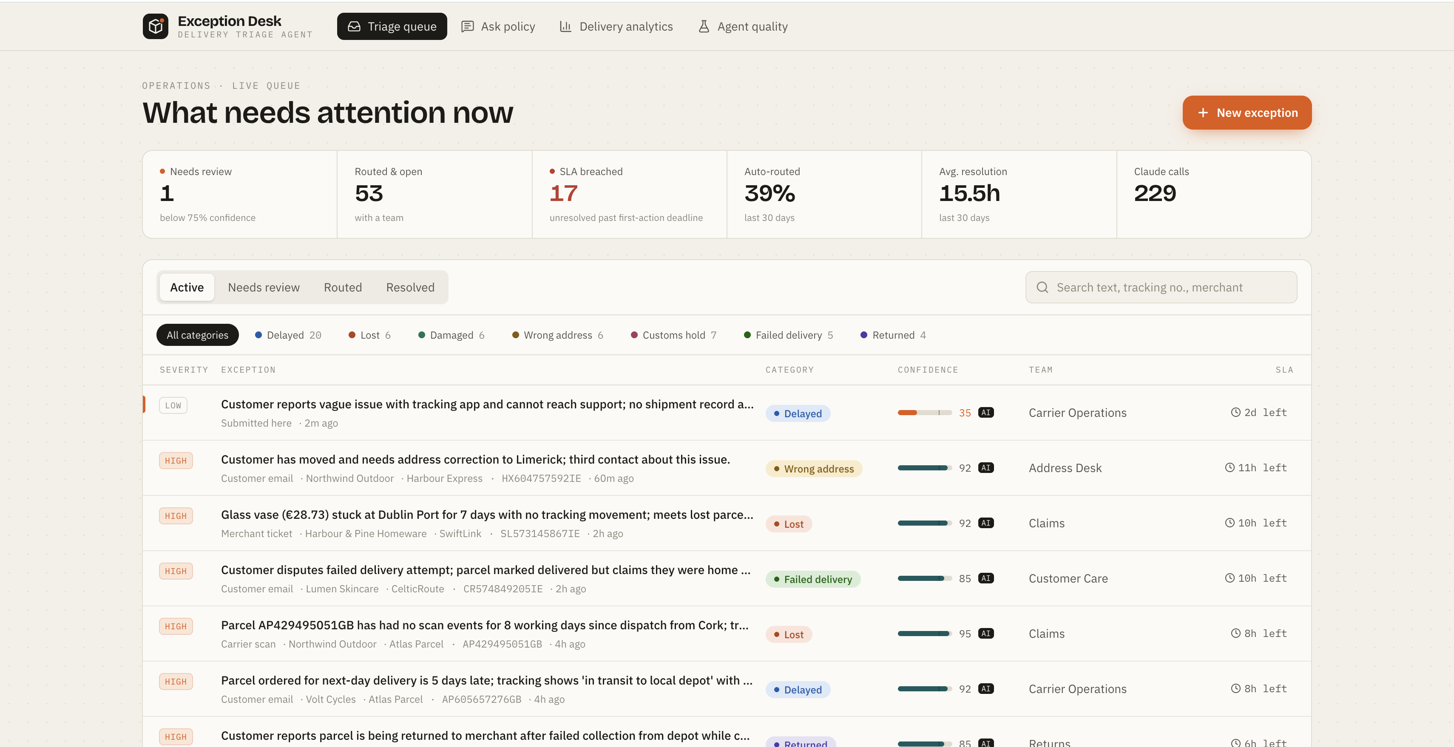Click AI badge in Customer Care row

click(985, 578)
